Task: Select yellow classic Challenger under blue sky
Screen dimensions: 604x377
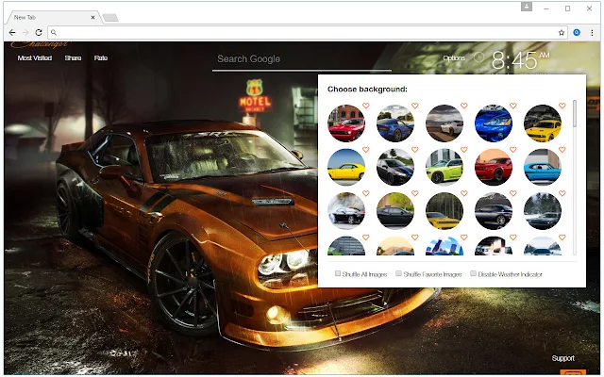Action: 346,168
